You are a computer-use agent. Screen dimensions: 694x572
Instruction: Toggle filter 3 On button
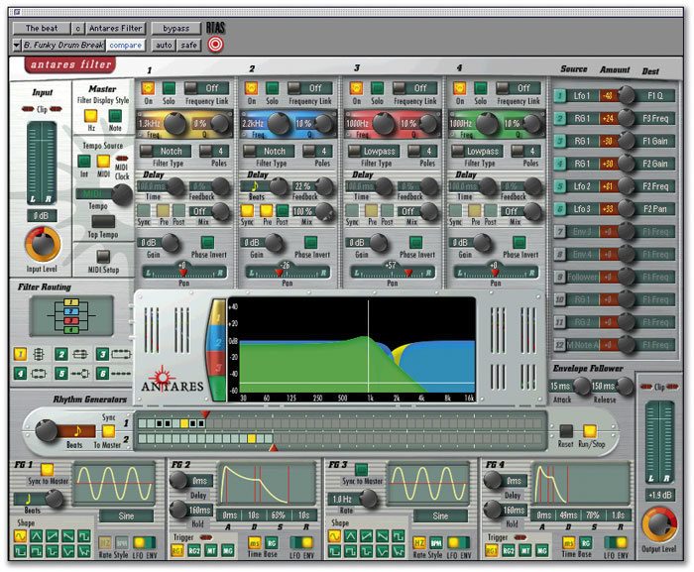(356, 88)
